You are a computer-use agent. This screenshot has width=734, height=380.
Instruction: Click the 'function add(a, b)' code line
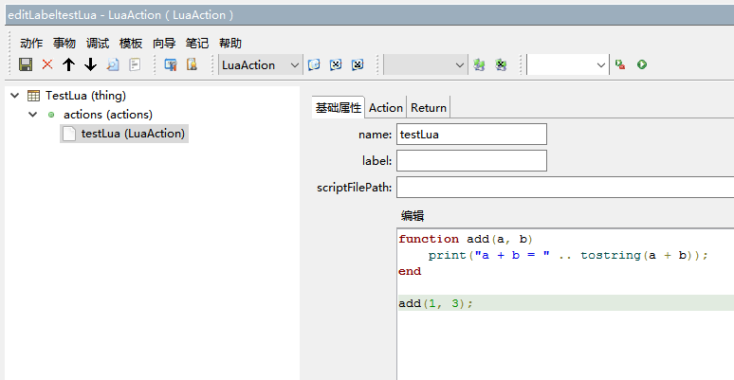(x=466, y=239)
